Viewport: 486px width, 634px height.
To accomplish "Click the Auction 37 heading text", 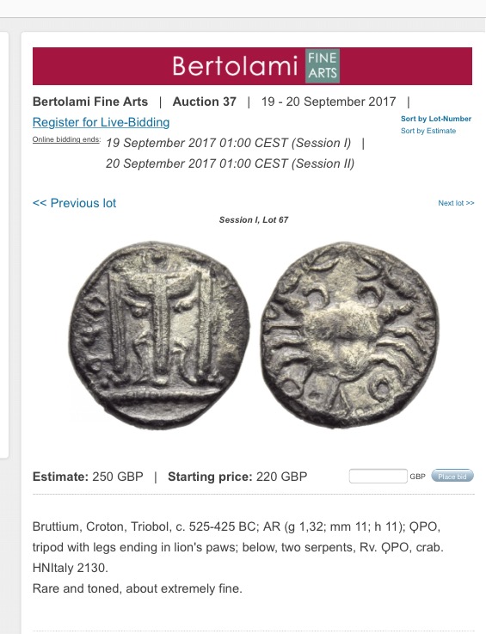I will click(x=204, y=102).
